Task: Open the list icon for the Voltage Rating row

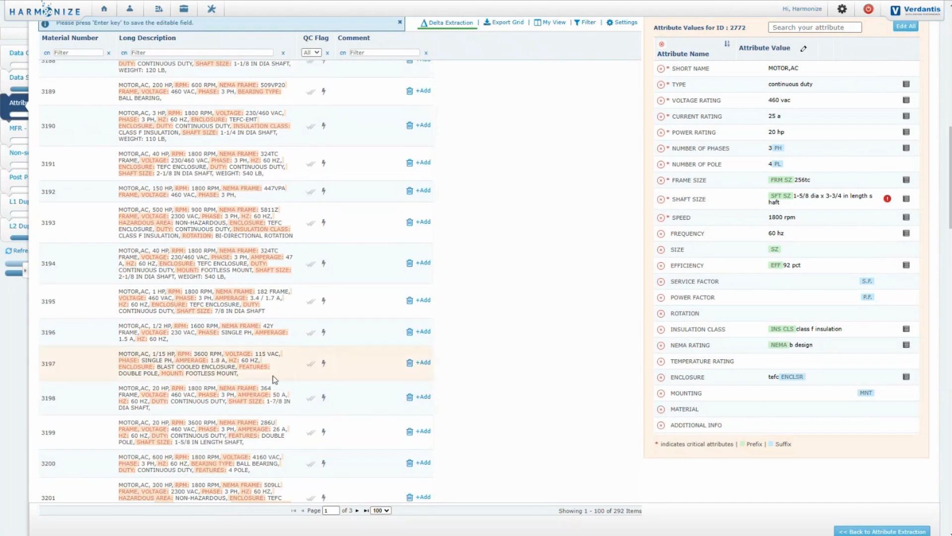Action: click(x=906, y=100)
